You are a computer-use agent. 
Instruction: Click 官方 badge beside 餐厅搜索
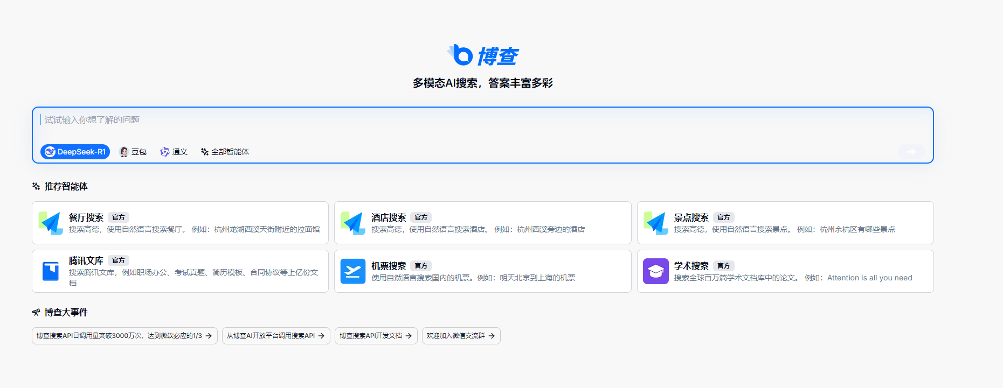119,217
